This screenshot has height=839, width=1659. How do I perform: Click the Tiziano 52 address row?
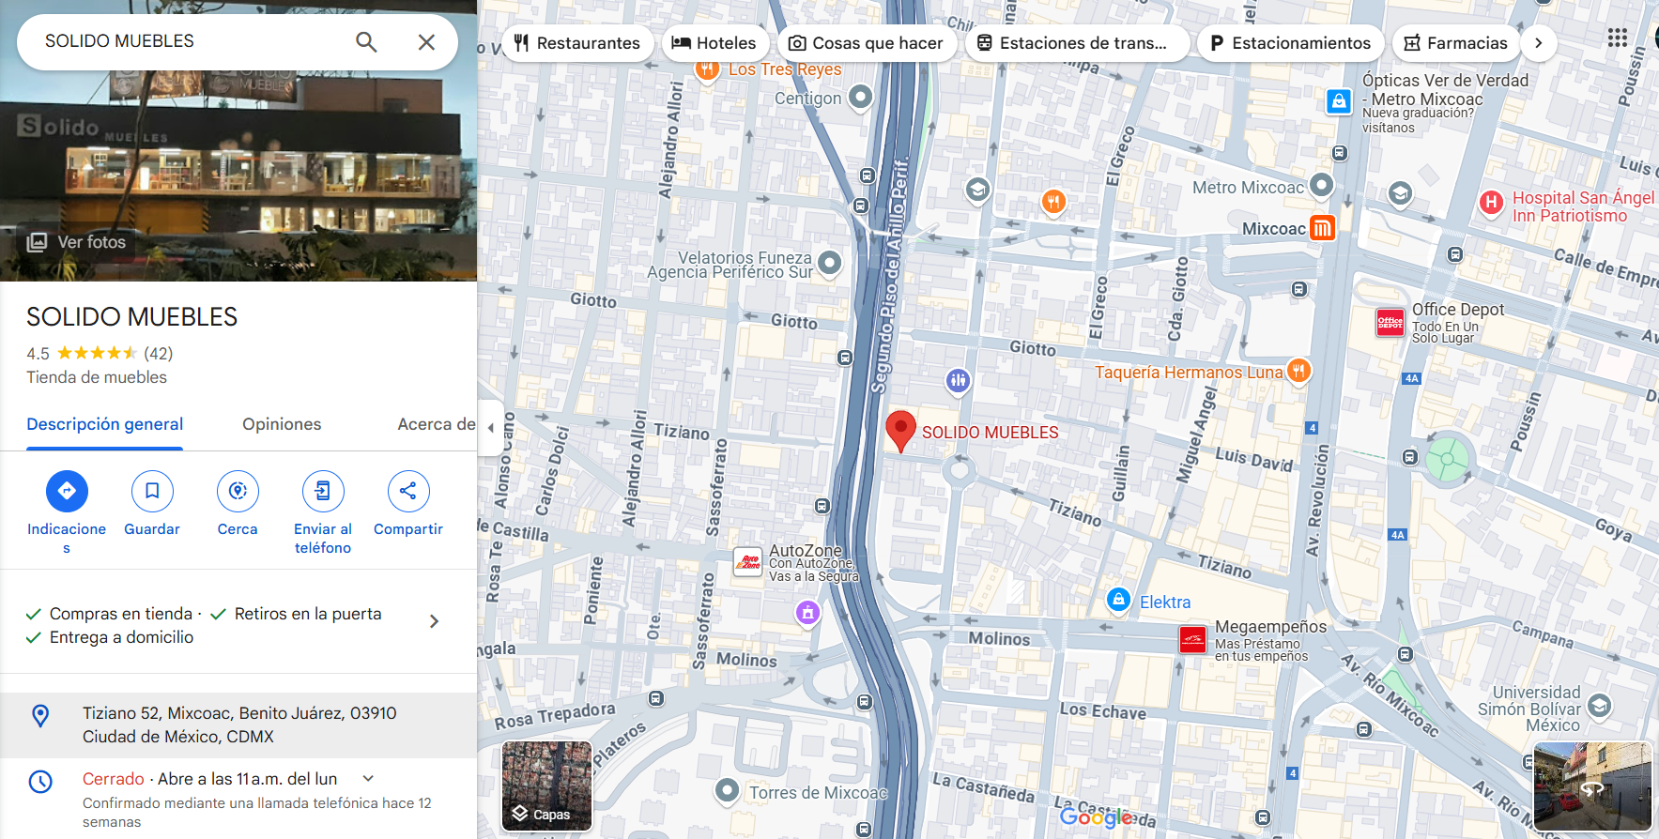point(238,725)
